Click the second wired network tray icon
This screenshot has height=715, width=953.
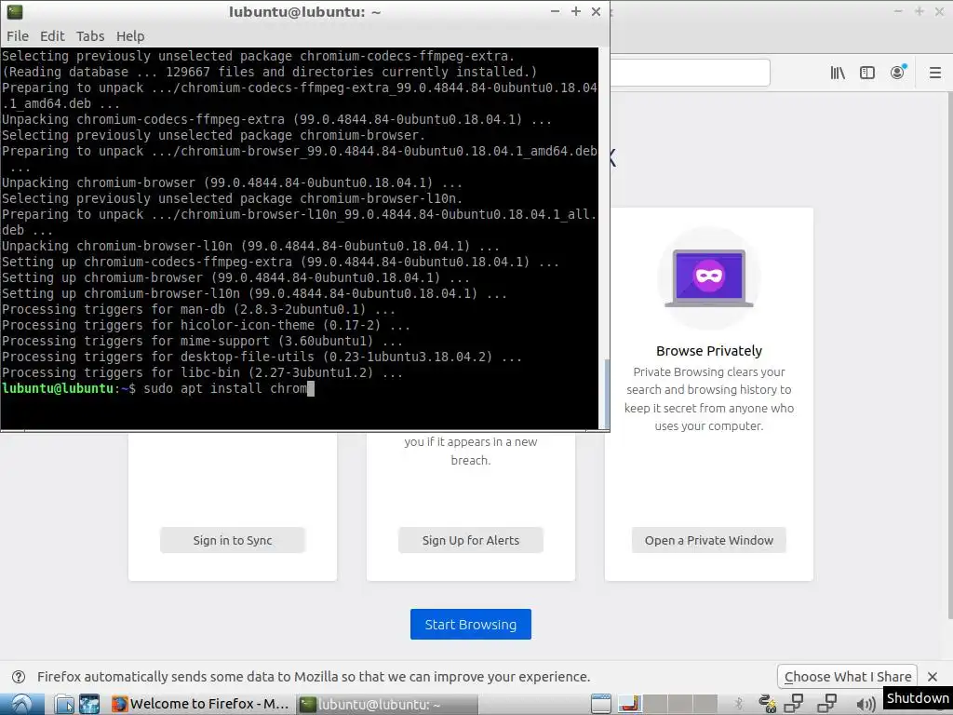[x=827, y=704]
